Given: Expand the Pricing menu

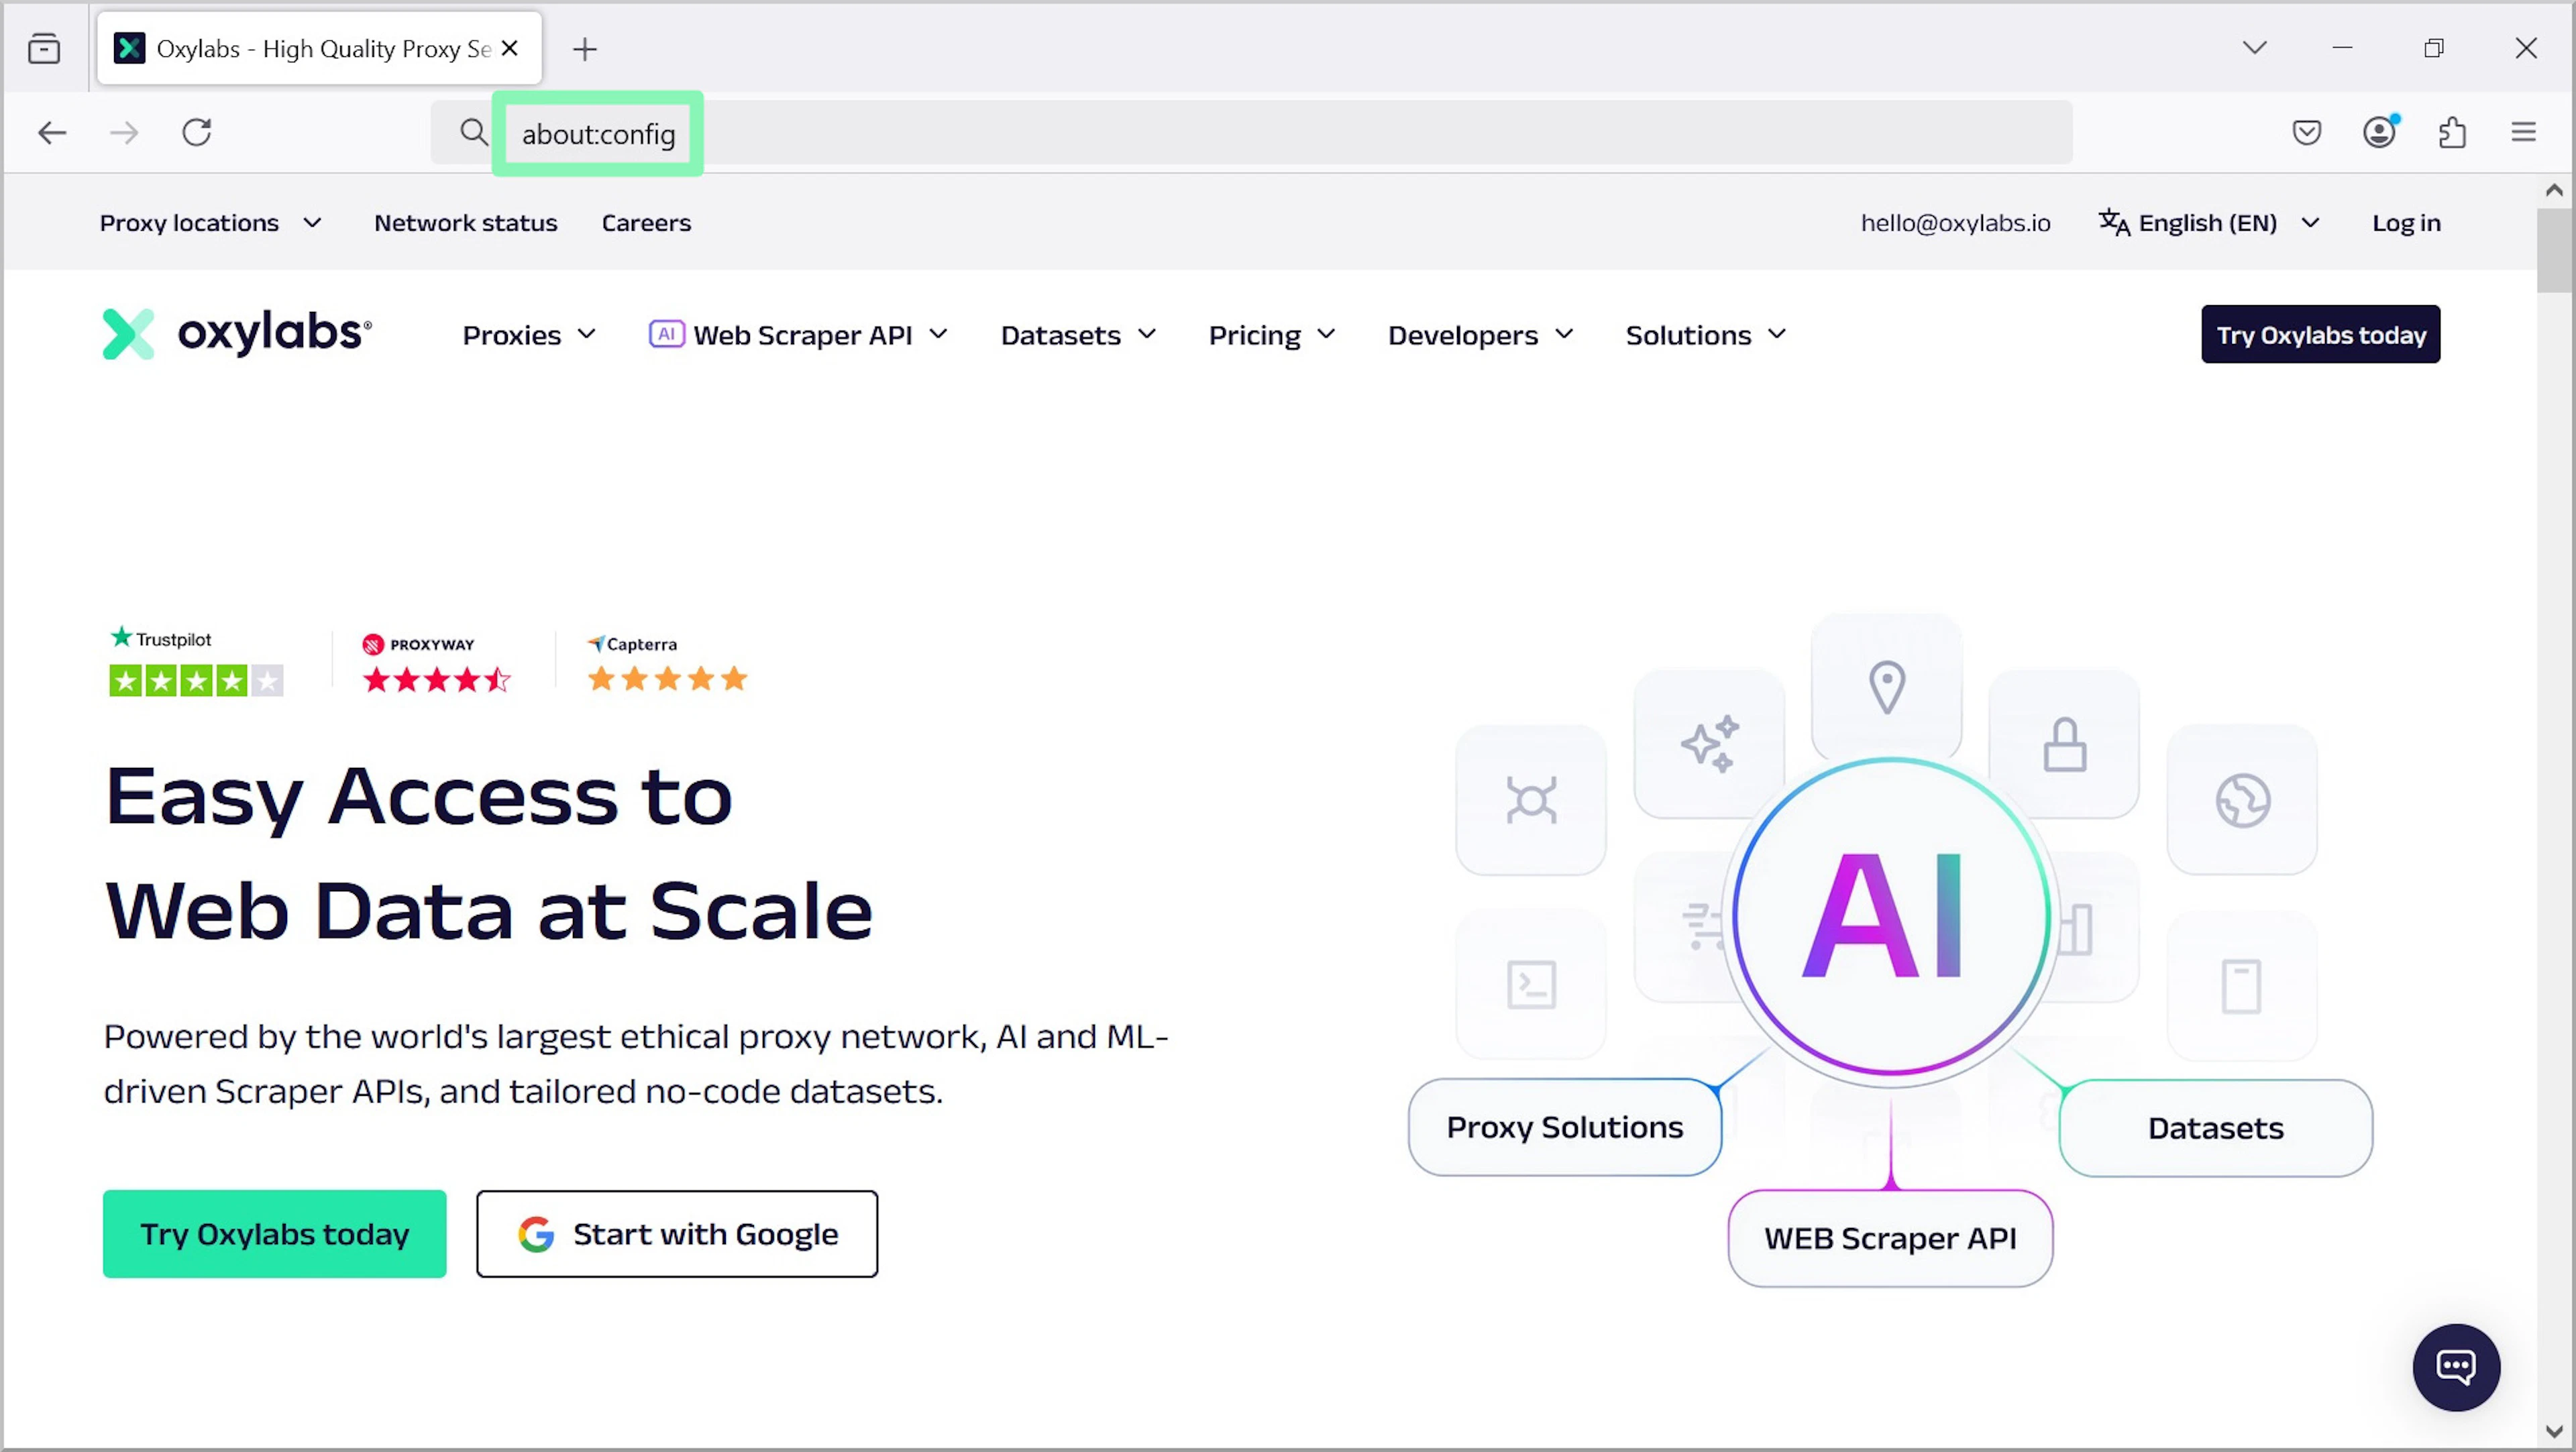Looking at the screenshot, I should 1271,335.
